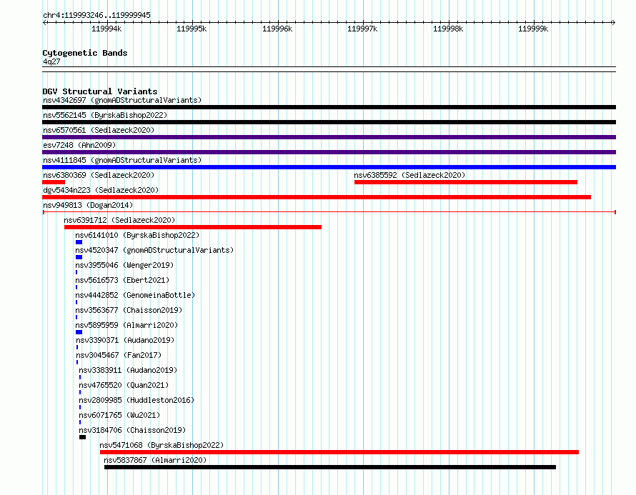Click the right arrow end of the ruler
This screenshot has height=495, width=636.
614,23
